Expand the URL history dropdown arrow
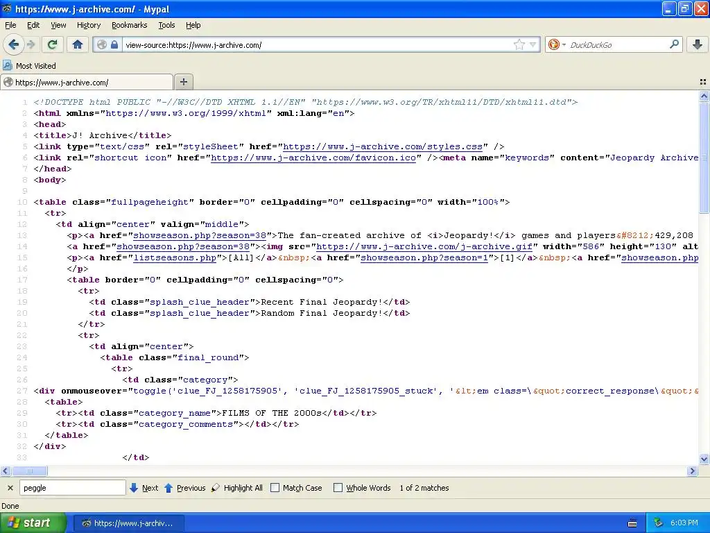Image resolution: width=710 pixels, height=533 pixels. 533,44
